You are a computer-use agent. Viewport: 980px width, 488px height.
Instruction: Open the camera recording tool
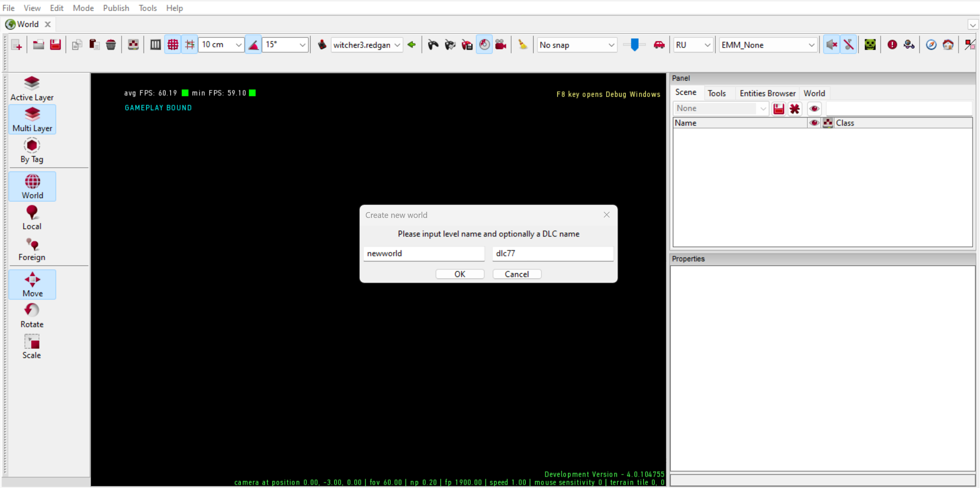click(x=501, y=45)
